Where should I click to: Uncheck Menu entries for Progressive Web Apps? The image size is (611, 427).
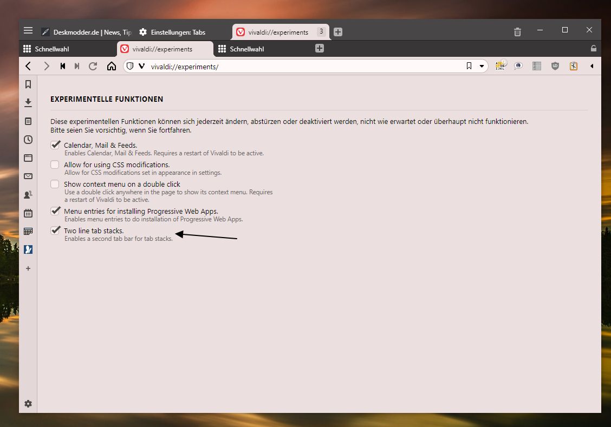(55, 211)
